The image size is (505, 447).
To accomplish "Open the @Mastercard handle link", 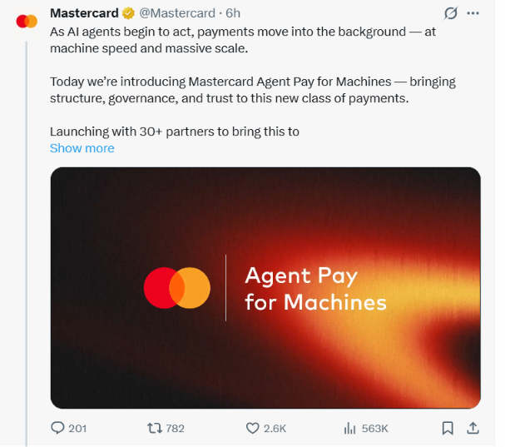I will click(x=177, y=13).
